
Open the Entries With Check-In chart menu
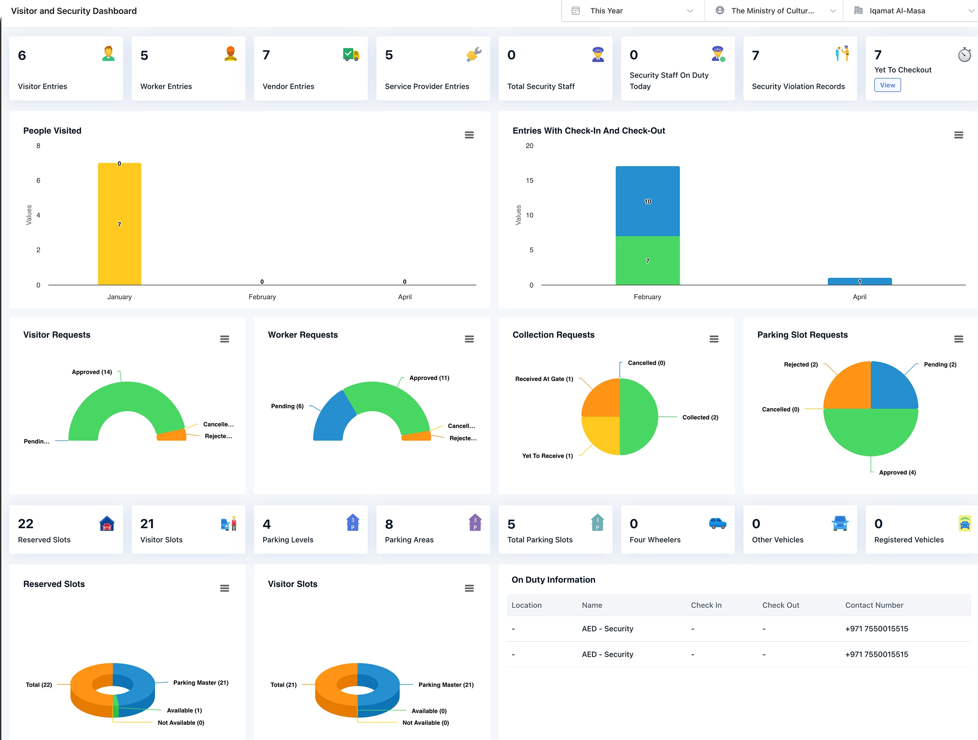[958, 135]
